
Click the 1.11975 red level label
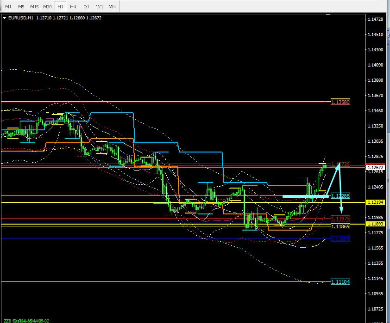[340, 218]
